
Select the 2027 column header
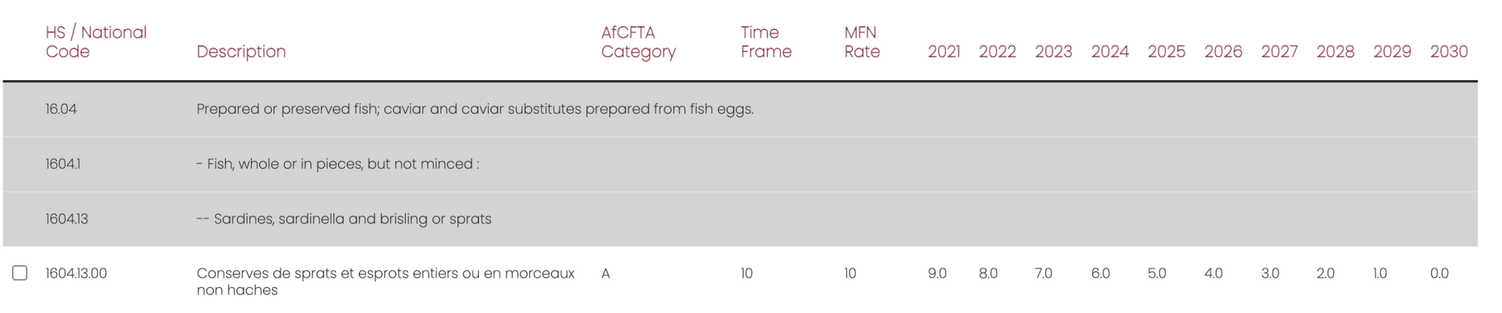click(1279, 51)
